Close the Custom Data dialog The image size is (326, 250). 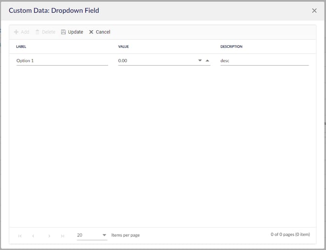point(314,10)
